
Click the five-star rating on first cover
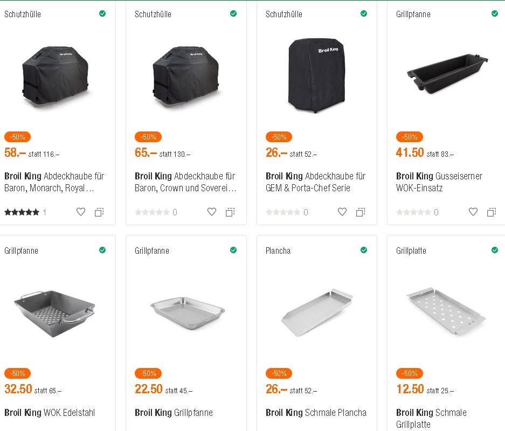[22, 212]
